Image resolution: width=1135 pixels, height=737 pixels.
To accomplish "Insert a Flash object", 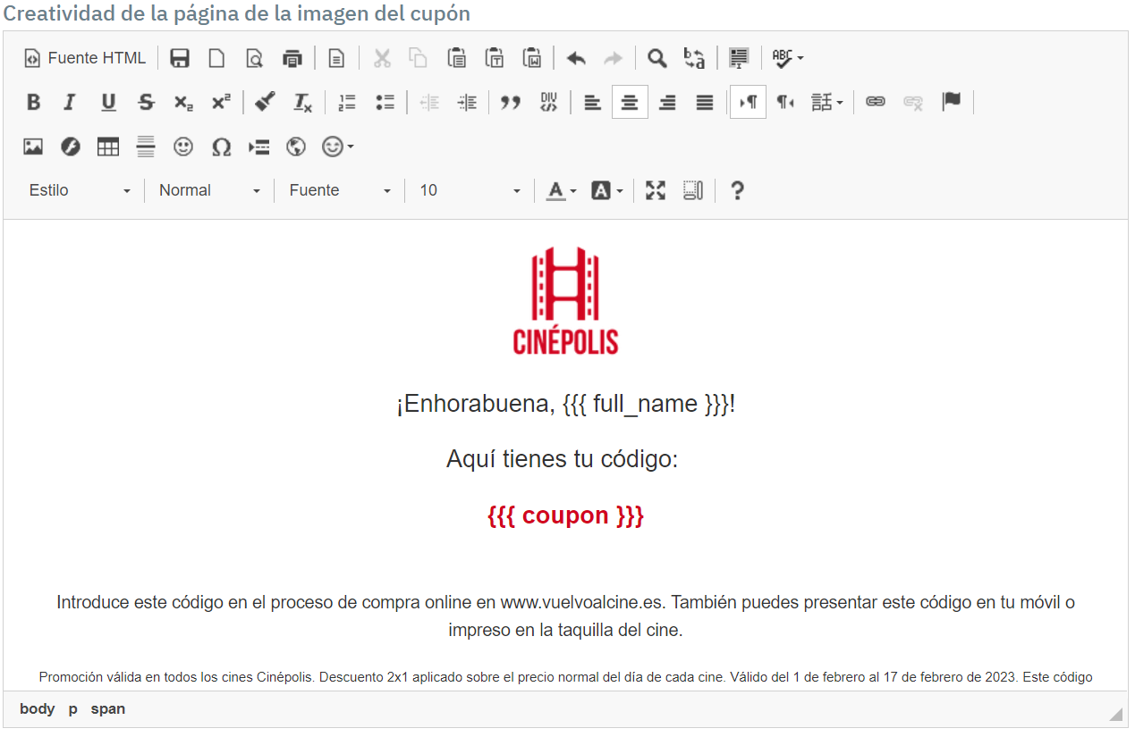I will [71, 147].
